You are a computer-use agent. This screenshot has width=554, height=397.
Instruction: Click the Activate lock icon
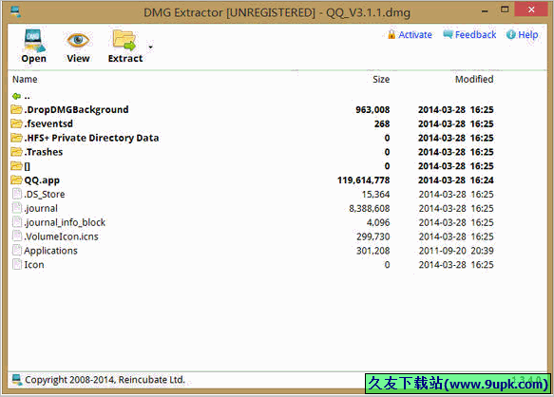392,34
